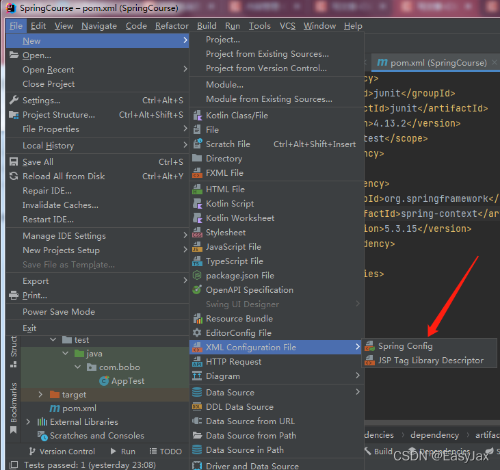Click the Project Structure icon
Viewport: 500px width, 470px height.
[14, 114]
